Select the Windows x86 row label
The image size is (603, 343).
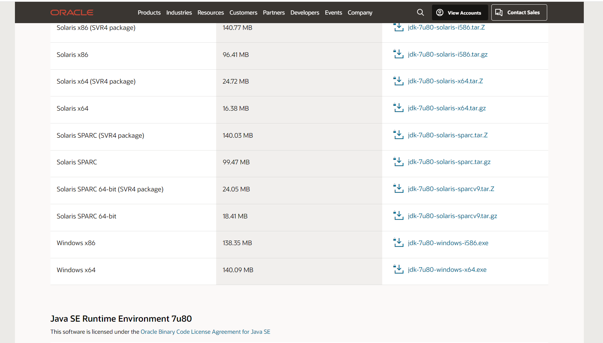(76, 243)
